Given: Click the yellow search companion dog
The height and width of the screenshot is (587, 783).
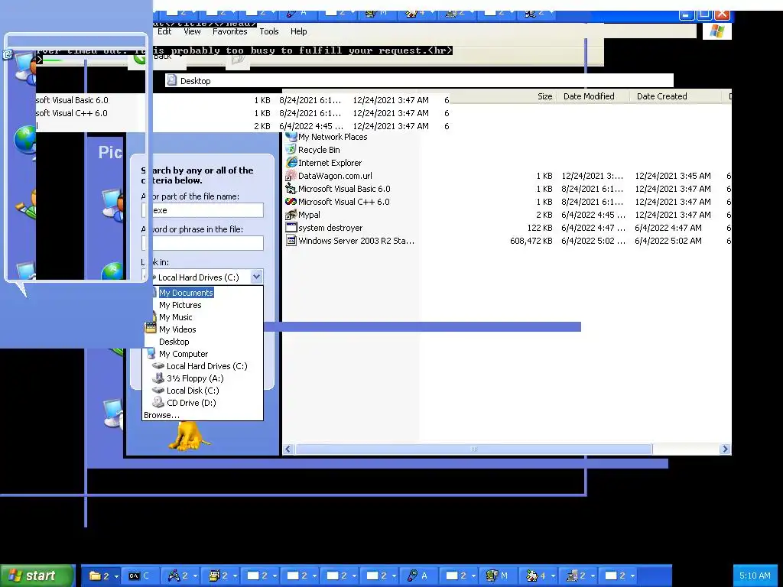Looking at the screenshot, I should pos(189,436).
